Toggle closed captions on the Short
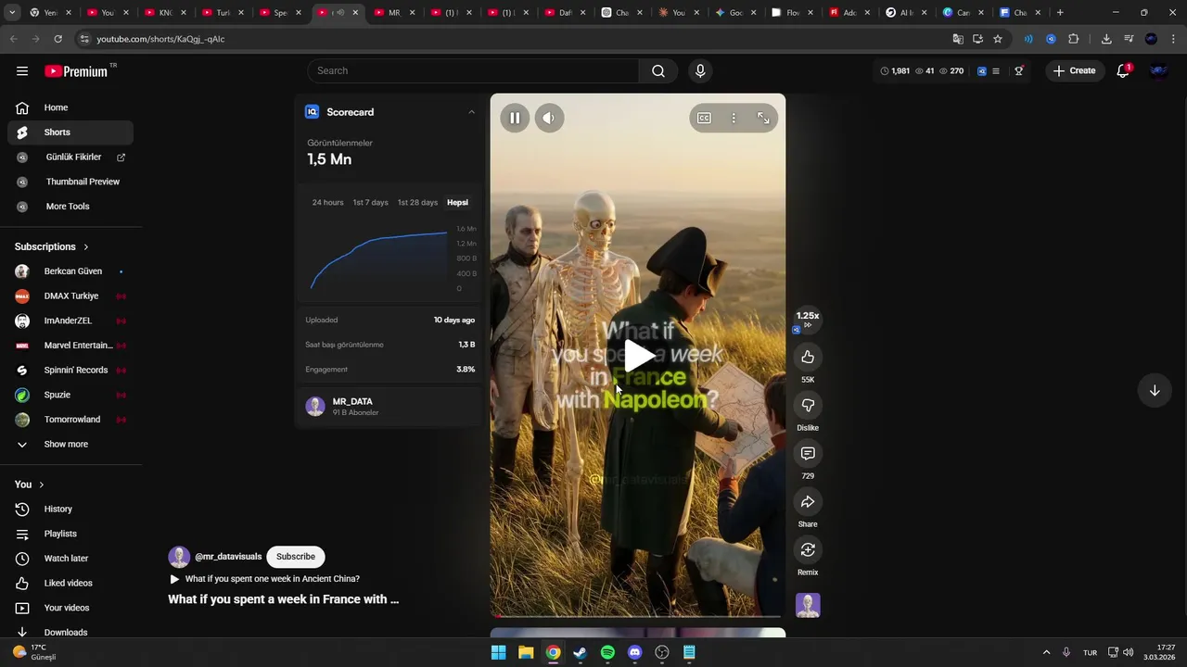1187x667 pixels. point(704,118)
